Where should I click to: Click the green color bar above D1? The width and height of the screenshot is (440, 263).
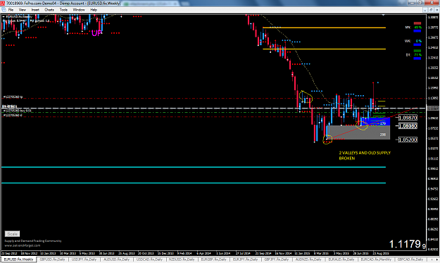click(417, 51)
